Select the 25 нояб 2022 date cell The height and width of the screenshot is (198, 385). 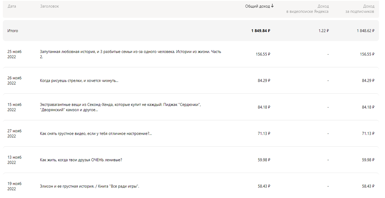14,54
